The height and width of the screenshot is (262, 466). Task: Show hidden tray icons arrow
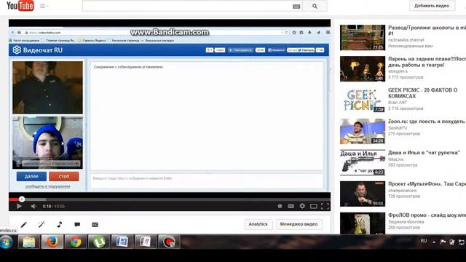tap(434, 242)
